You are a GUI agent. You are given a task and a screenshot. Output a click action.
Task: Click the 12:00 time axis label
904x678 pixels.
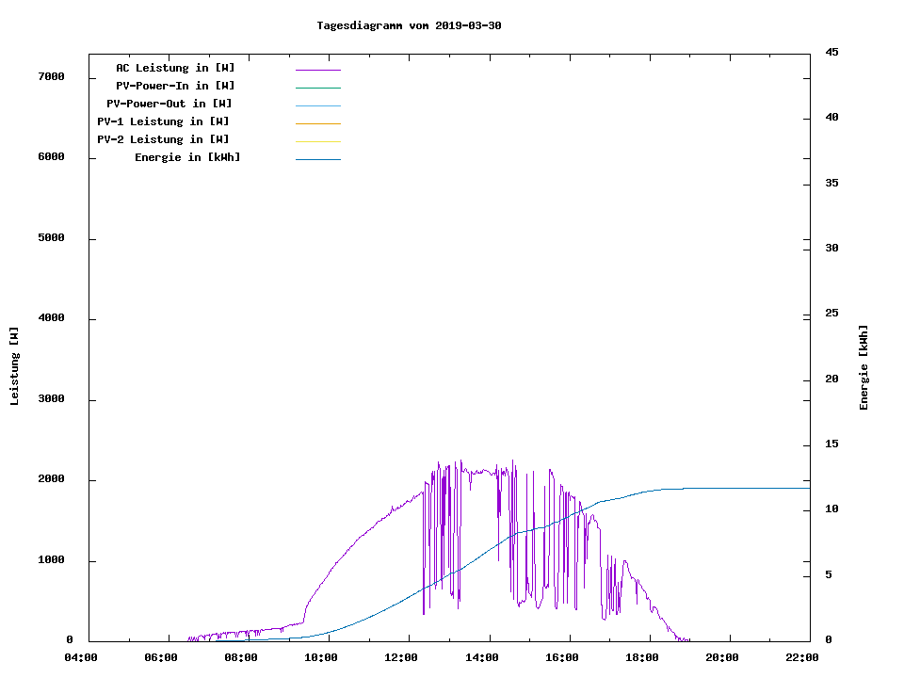402,657
